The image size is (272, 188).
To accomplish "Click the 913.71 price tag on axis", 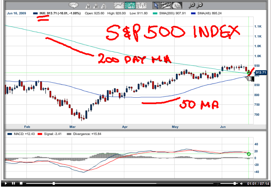I will coord(261,72).
